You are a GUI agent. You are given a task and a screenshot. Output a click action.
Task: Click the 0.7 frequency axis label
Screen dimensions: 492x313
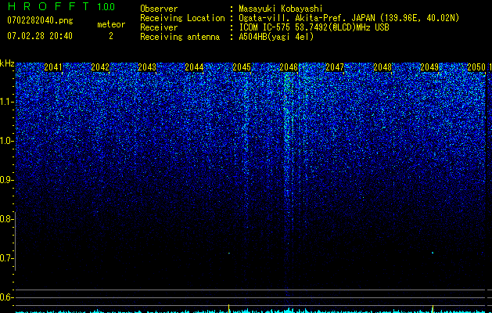tap(6, 258)
